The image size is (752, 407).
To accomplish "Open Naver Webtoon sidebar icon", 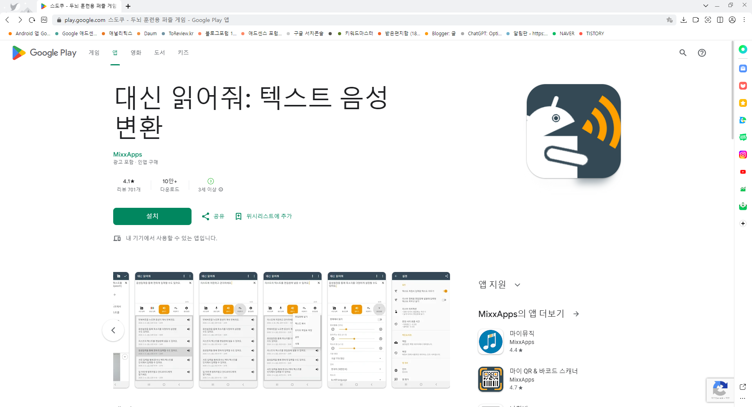I will 743,137.
